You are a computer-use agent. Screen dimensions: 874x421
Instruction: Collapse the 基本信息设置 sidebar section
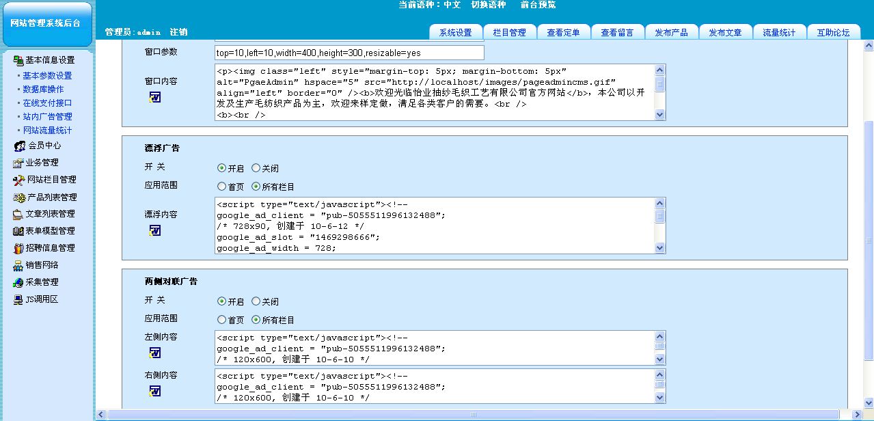[49, 60]
